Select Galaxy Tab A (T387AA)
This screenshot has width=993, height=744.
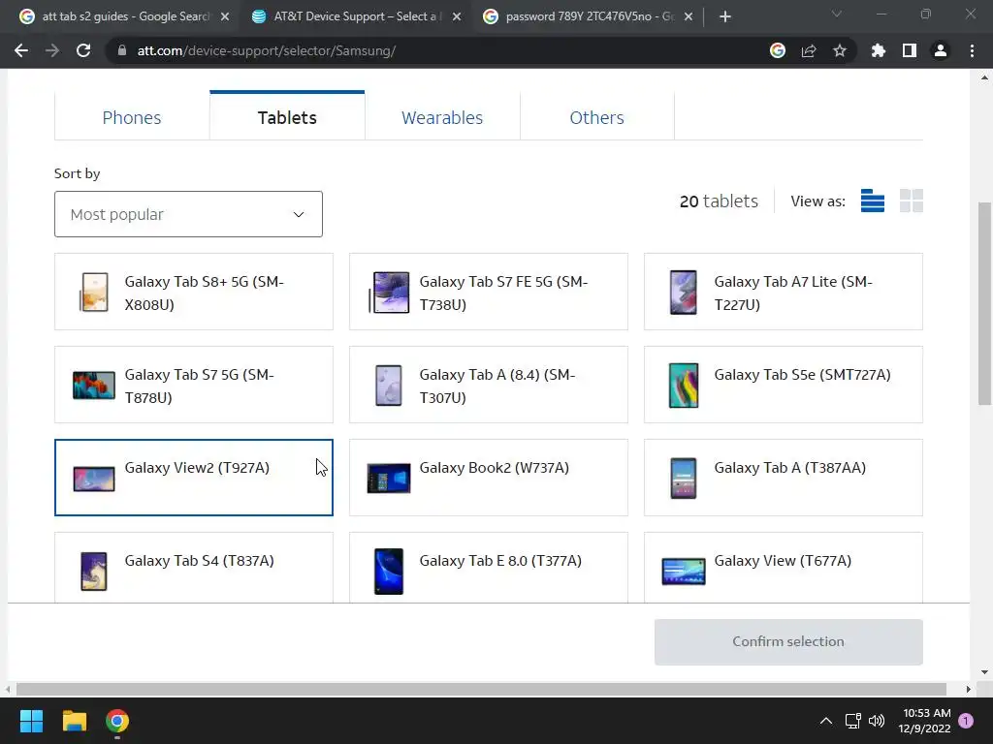point(784,478)
